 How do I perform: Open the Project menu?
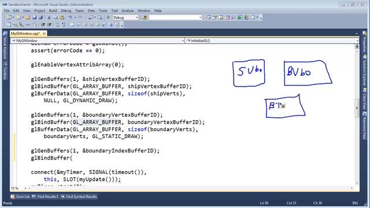(40, 10)
